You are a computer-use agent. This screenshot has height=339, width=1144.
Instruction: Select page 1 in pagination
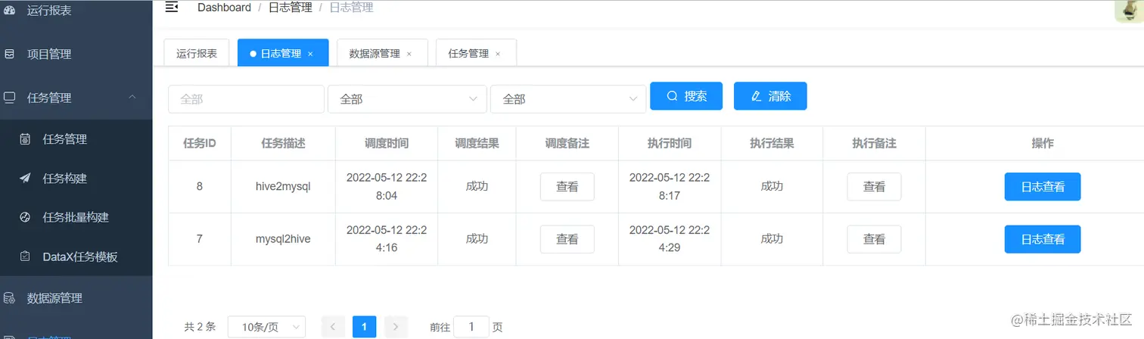[x=364, y=327]
